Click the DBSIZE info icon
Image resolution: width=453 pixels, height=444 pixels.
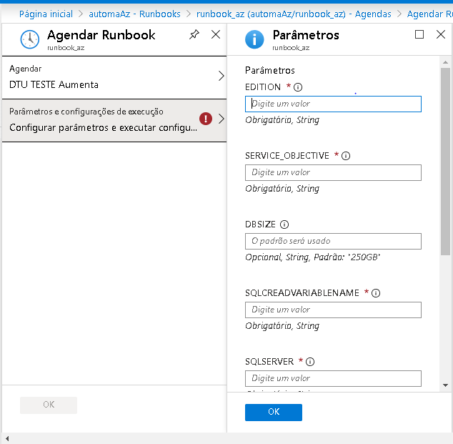click(284, 225)
